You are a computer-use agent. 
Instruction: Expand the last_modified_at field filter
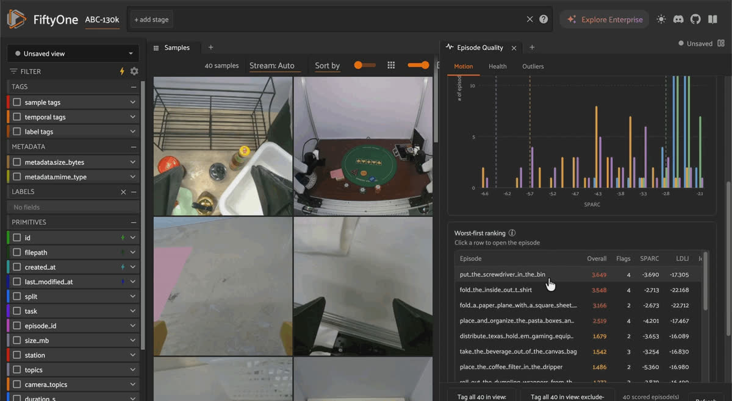coord(132,282)
